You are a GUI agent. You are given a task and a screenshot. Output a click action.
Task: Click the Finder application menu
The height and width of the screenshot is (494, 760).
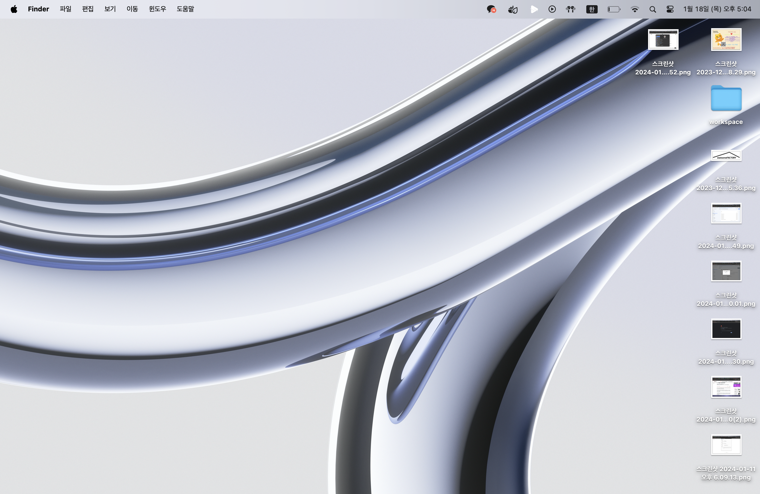38,9
